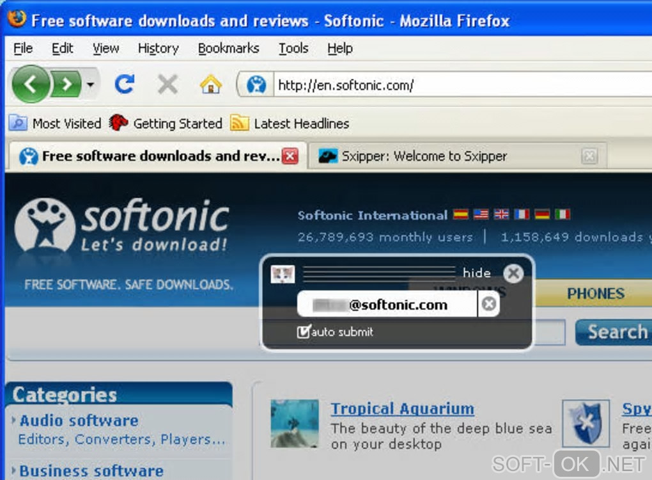Select the French flag icon

[522, 214]
